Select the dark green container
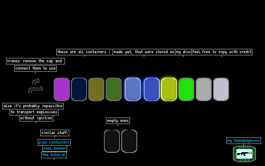 [113, 89]
